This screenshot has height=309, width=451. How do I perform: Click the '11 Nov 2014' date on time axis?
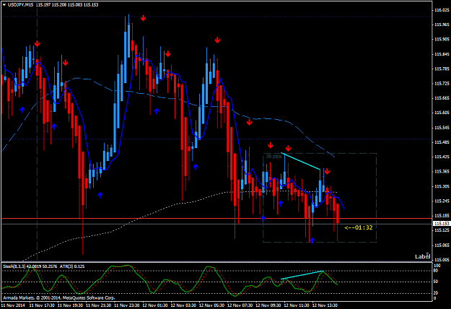click(14, 305)
